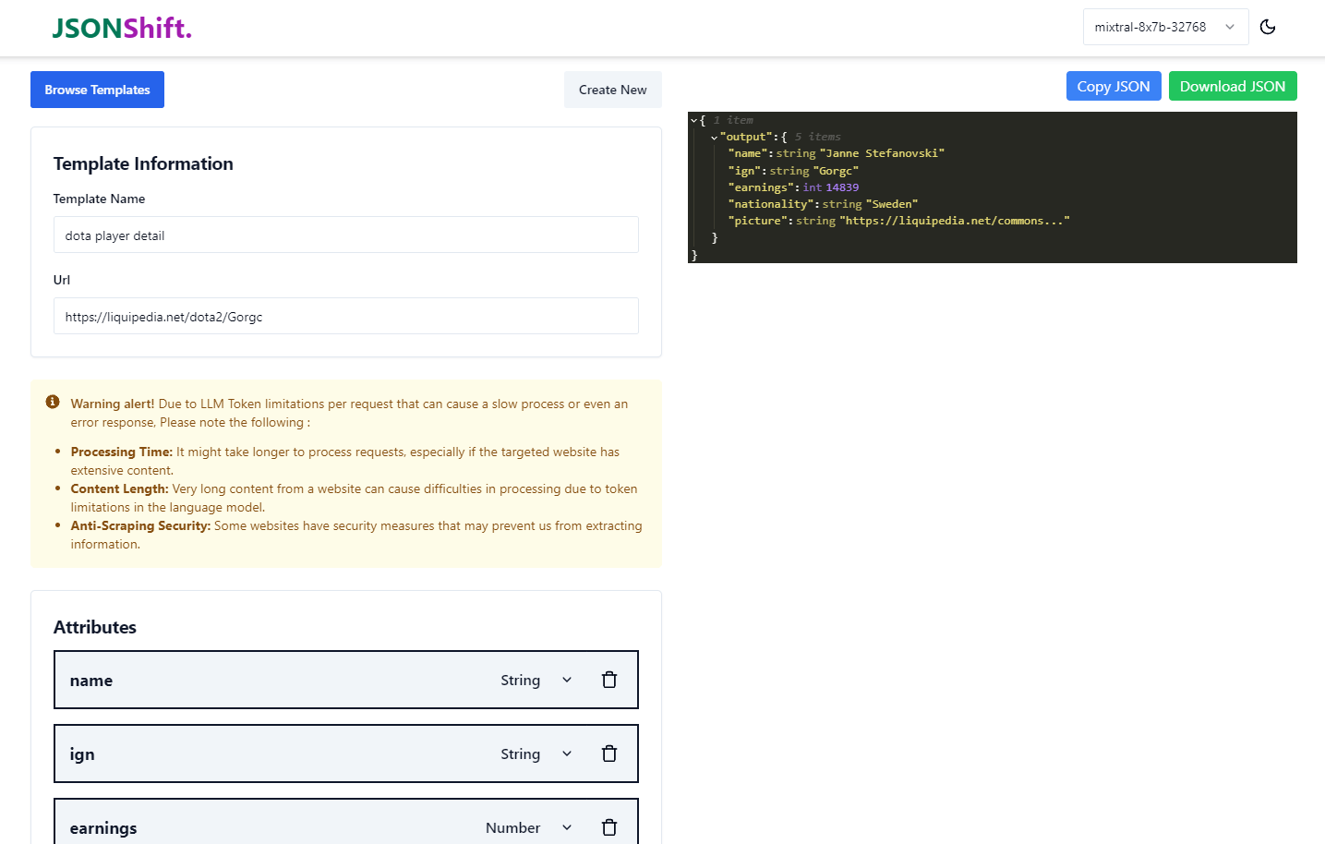Click the Template Information heading
Viewport: 1325px width, 844px height.
pyautogui.click(x=143, y=163)
